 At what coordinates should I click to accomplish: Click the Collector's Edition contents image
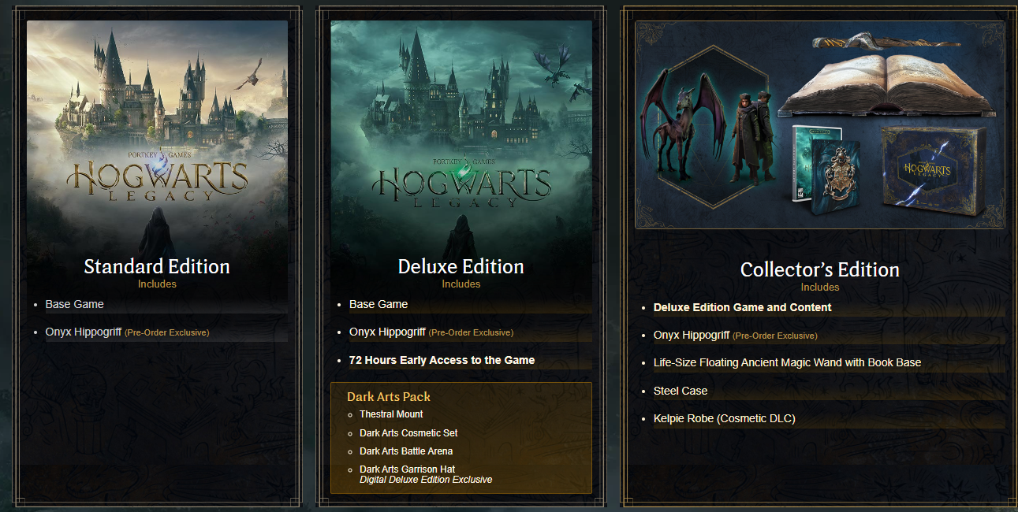click(x=820, y=124)
